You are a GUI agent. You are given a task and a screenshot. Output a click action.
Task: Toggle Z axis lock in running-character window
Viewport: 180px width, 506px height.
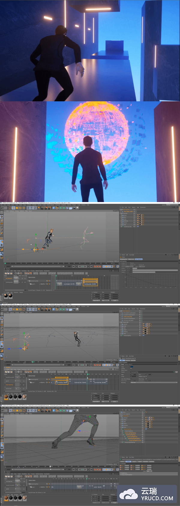tap(35, 208)
